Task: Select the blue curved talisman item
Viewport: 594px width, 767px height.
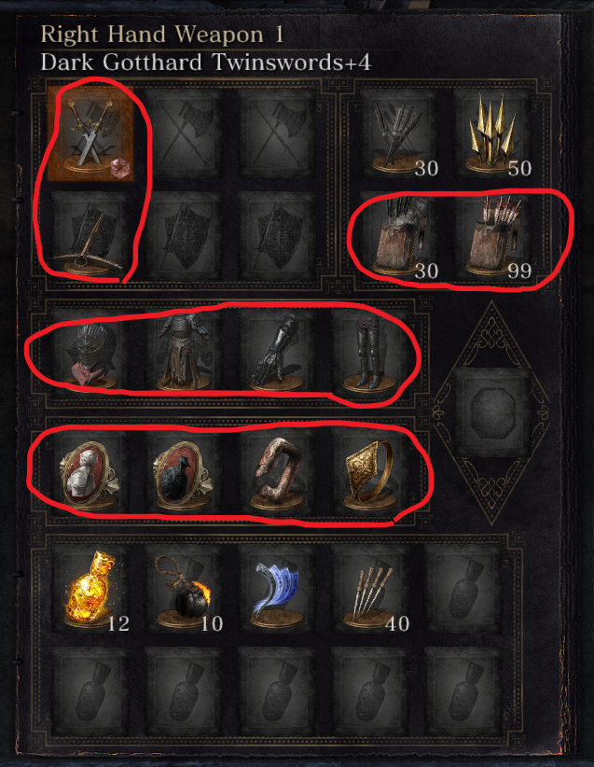Action: tap(277, 590)
